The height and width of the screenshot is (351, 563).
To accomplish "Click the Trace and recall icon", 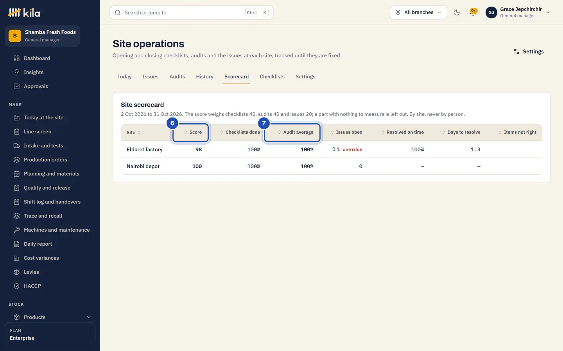I will tap(16, 216).
